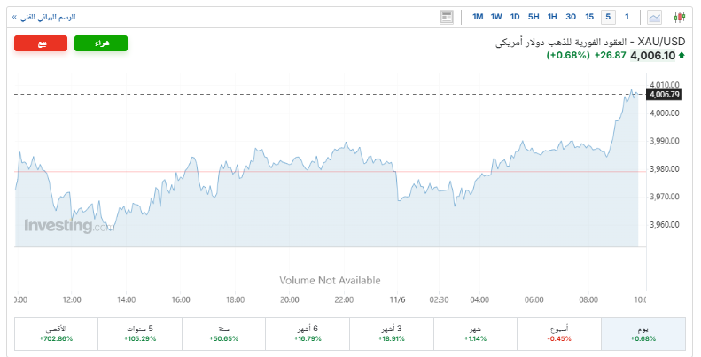
Task: Select the 1 minute interval
Action: 627,17
